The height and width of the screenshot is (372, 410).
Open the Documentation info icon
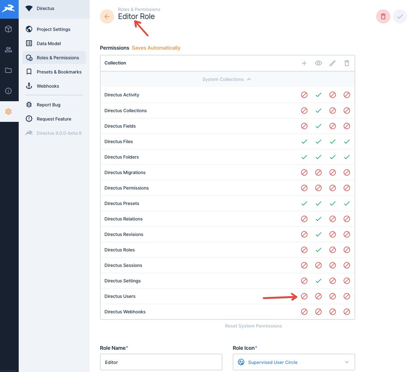click(x=9, y=91)
